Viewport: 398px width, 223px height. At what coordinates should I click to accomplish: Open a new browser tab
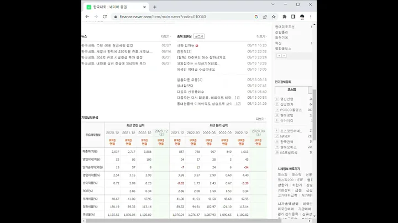155,7
